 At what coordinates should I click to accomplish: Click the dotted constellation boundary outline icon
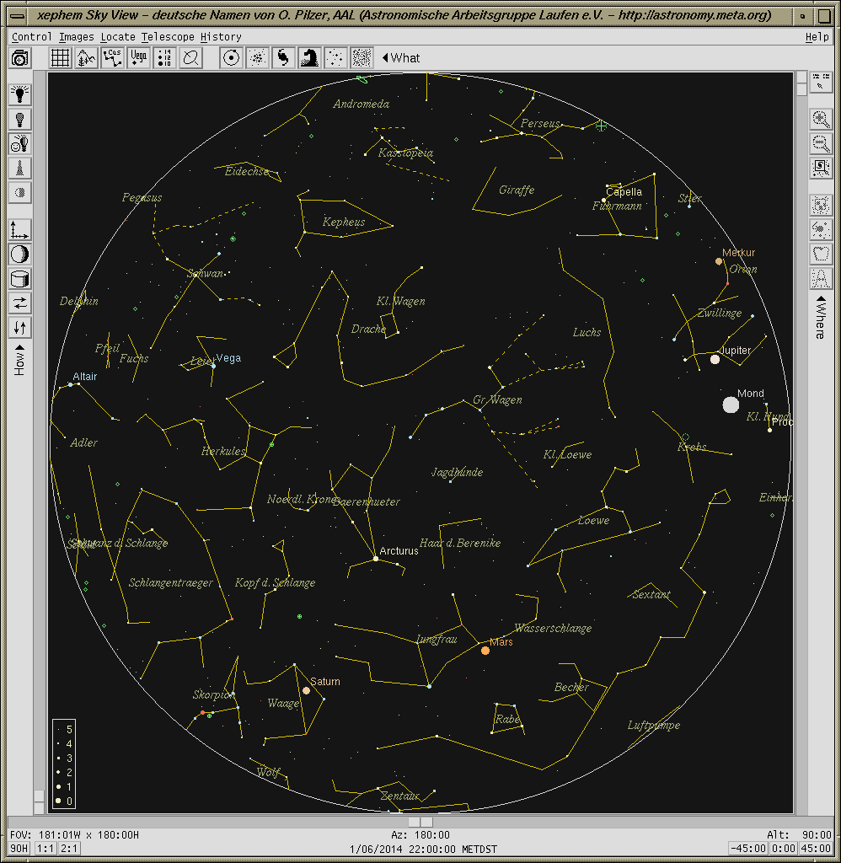[821, 254]
